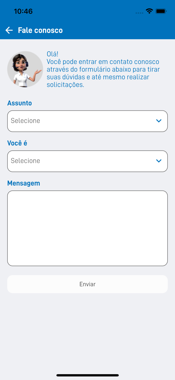Tap the chevron on the Você é field
The width and height of the screenshot is (175, 380).
[x=159, y=161]
